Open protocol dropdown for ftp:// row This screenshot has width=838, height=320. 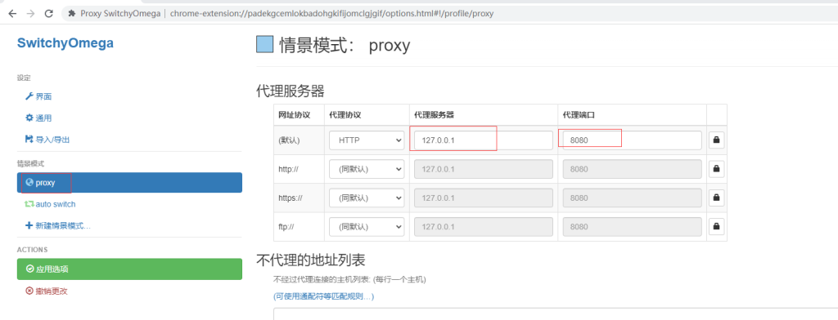coord(367,227)
